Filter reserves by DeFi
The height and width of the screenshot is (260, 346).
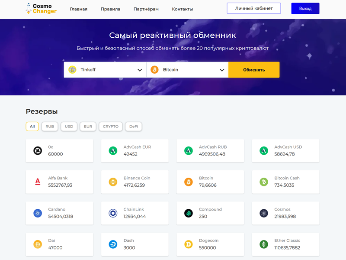(134, 127)
